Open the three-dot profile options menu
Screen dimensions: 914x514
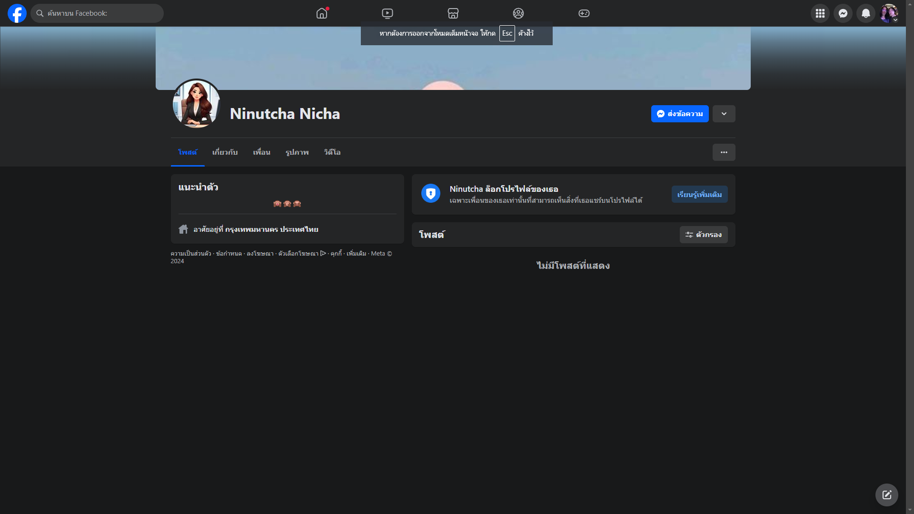click(724, 152)
